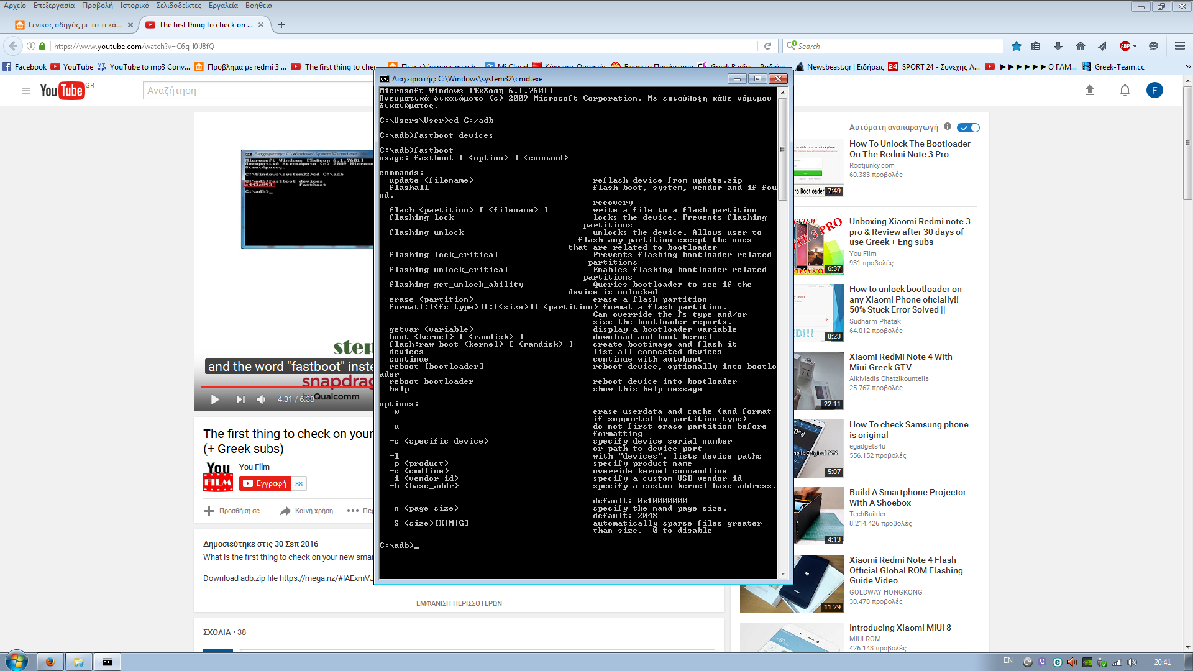Mute the video volume icon
Screen dimensions: 1193x671
click(x=262, y=399)
